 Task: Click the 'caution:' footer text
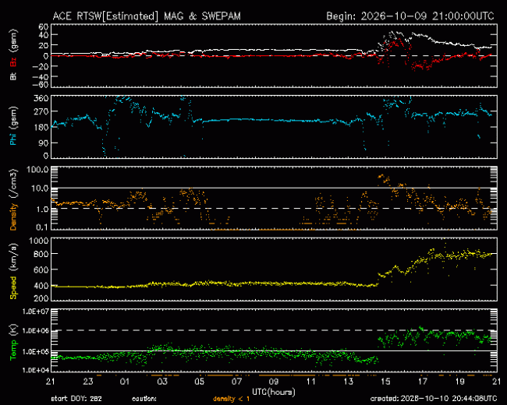point(144,399)
